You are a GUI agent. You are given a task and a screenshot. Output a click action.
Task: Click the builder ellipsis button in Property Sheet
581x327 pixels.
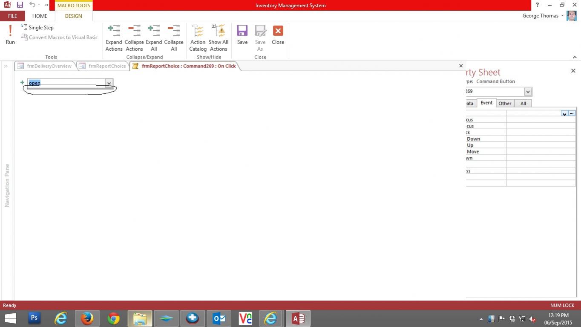pyautogui.click(x=572, y=113)
